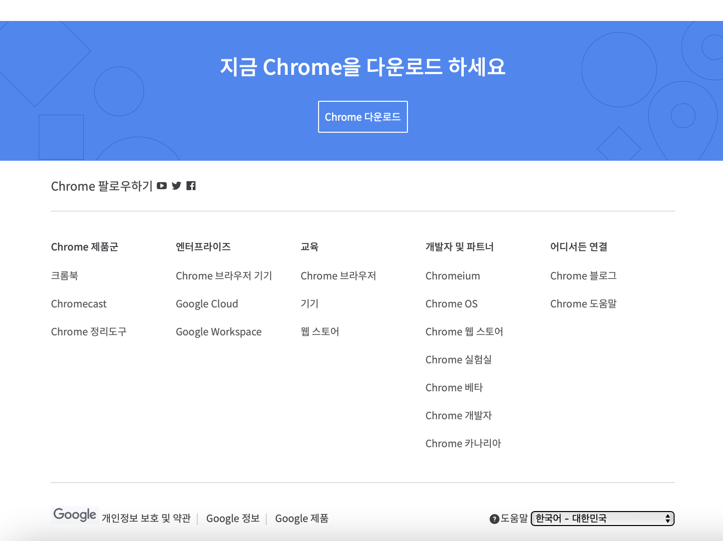This screenshot has width=723, height=541.
Task: Open the Chrome 웹 스토어 link
Action: 464,332
